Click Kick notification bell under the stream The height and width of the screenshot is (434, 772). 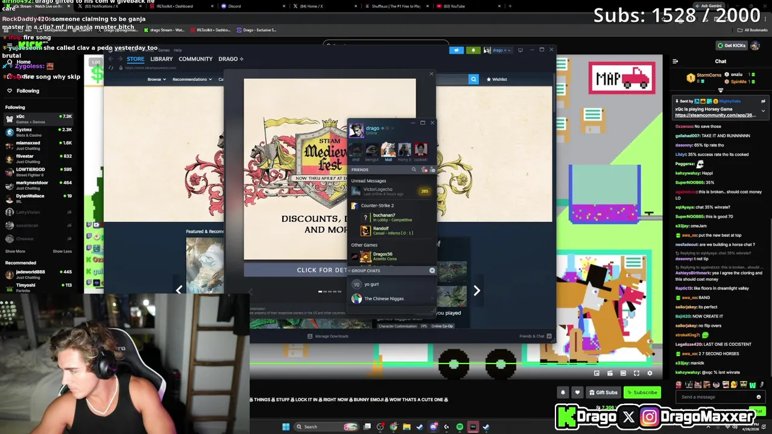563,392
